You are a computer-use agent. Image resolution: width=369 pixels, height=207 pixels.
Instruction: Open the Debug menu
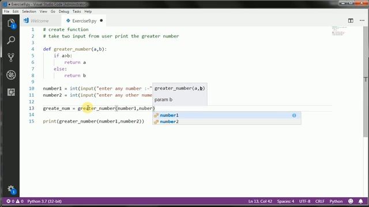(x=64, y=11)
